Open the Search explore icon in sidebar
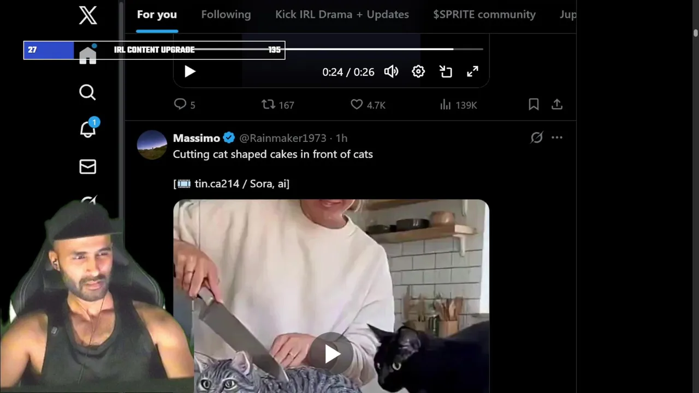 [87, 92]
